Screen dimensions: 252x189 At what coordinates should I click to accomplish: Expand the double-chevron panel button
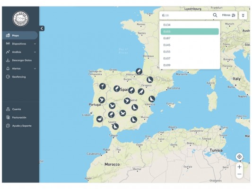tap(243, 16)
